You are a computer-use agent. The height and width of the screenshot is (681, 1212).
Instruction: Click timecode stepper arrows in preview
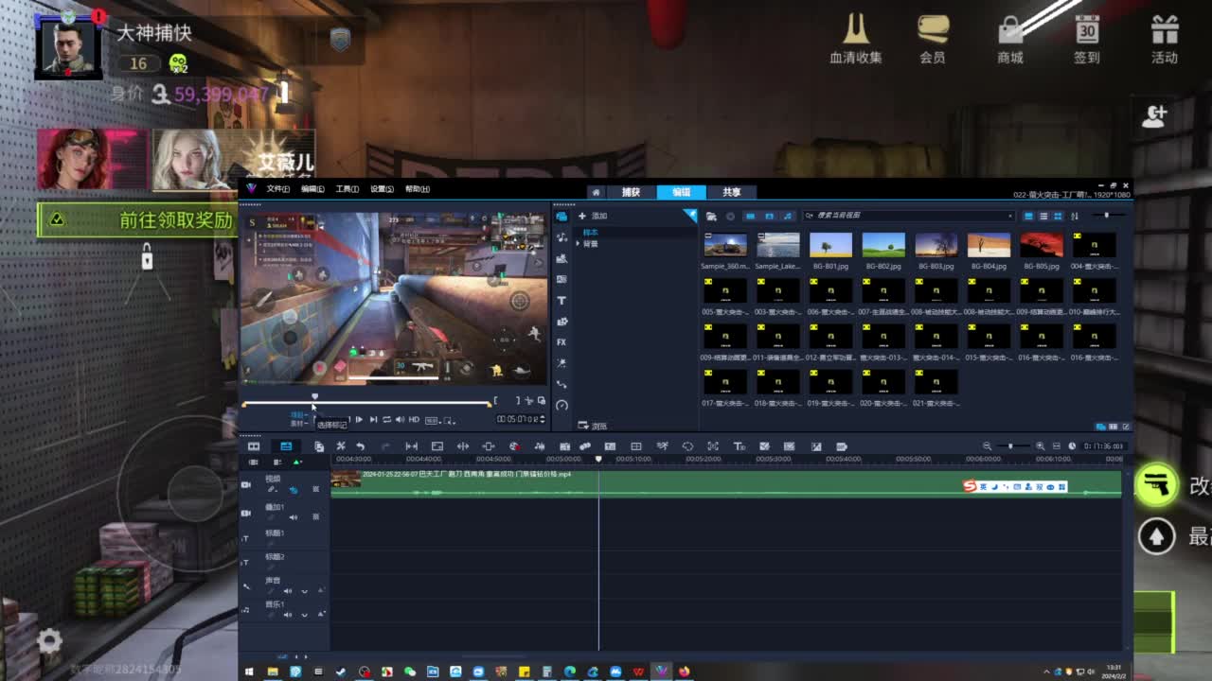pos(544,419)
